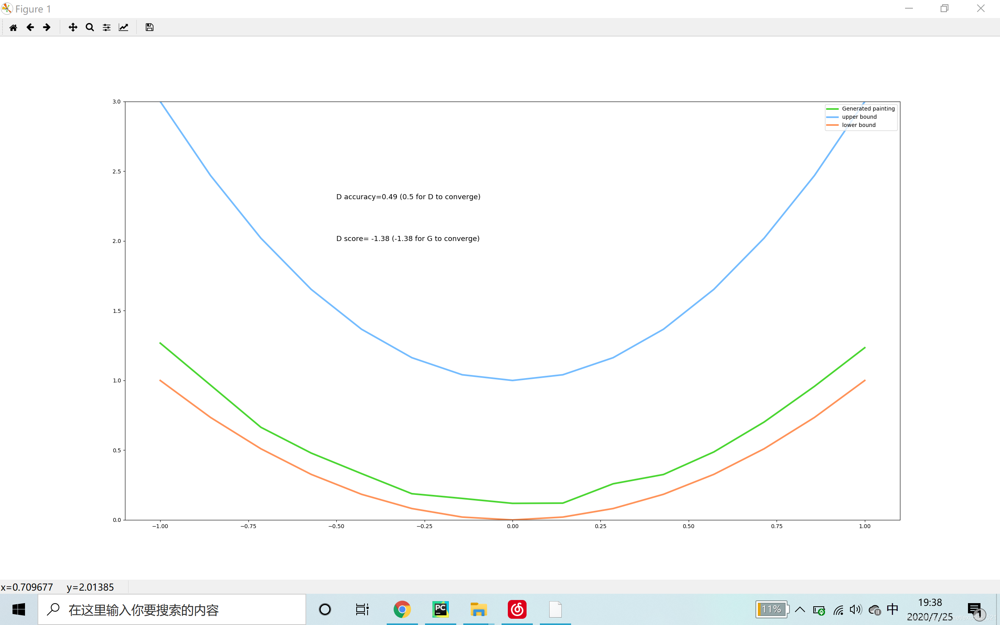Reset view with Home toolbar icon
The height and width of the screenshot is (625, 1000).
pos(13,27)
